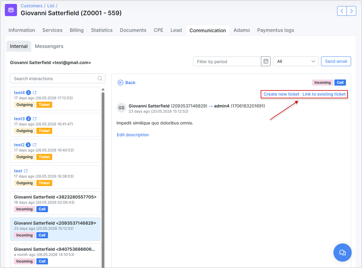Click the Call tag on 3823280557705 card
The width and height of the screenshot is (362, 268).
pos(42,209)
